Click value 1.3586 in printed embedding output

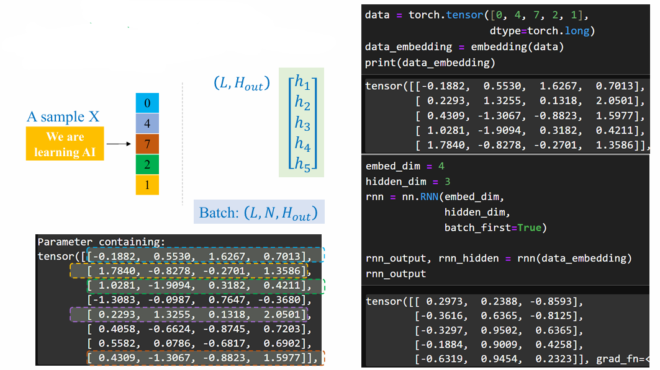point(614,145)
